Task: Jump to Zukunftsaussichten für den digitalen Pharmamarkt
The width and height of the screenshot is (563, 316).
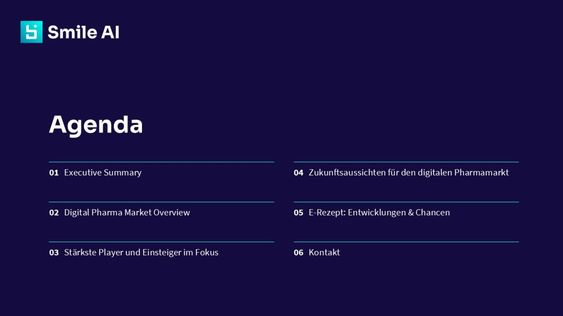Action: tap(408, 173)
